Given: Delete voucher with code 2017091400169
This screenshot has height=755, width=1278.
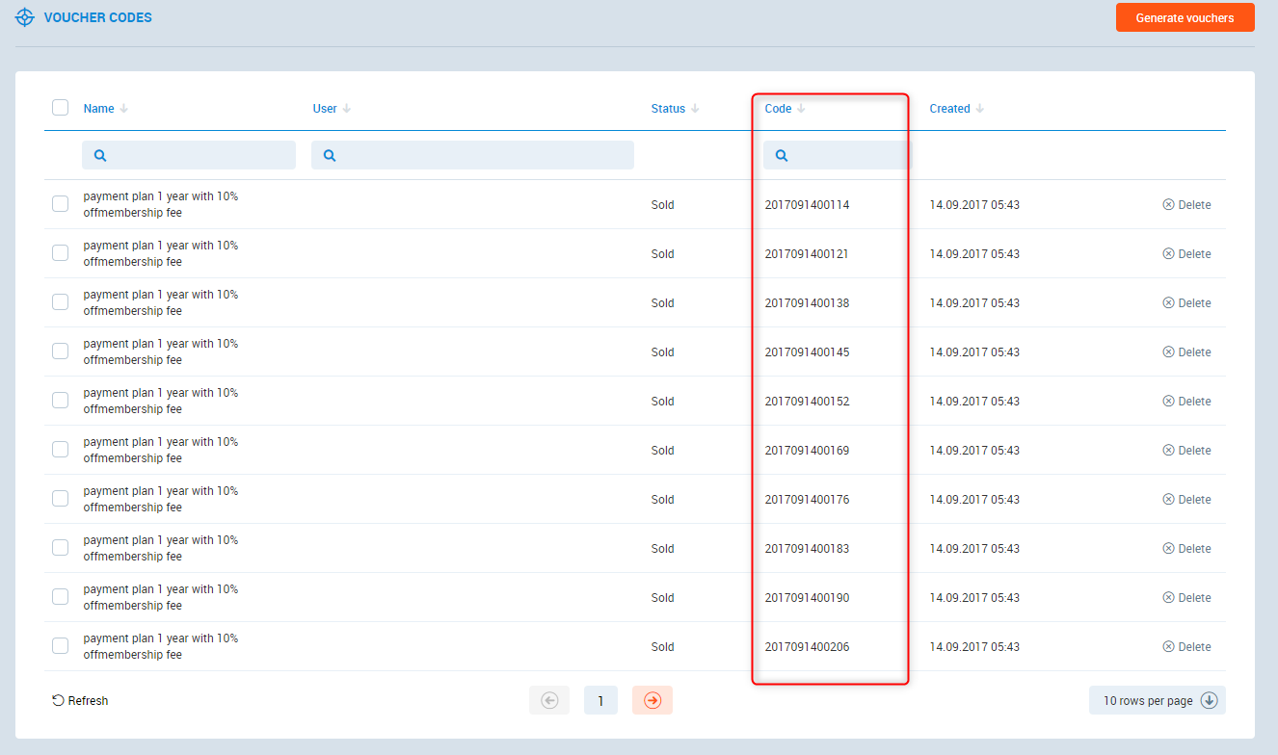Looking at the screenshot, I should pyautogui.click(x=1186, y=451).
